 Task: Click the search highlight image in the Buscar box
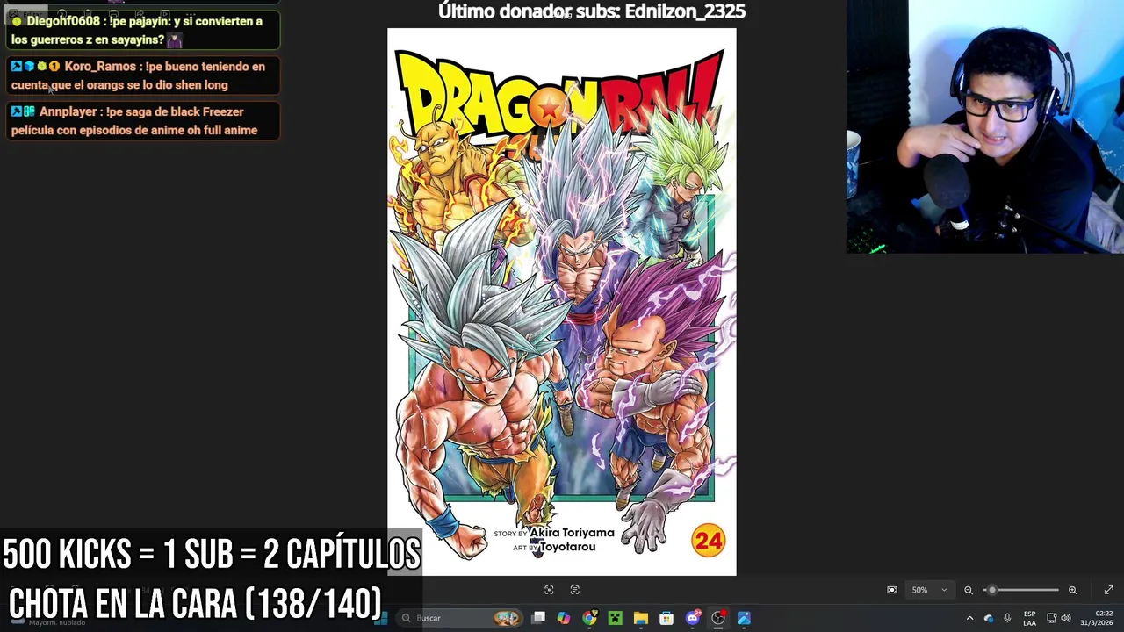(x=507, y=618)
